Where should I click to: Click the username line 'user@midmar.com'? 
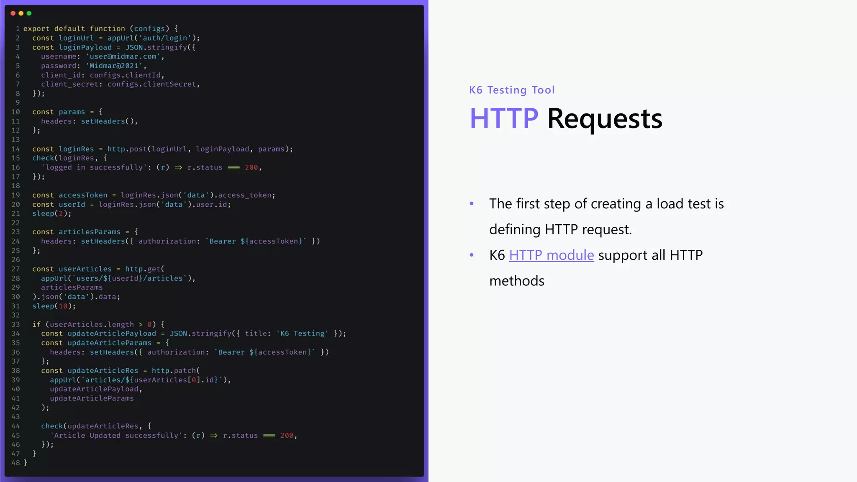(103, 56)
